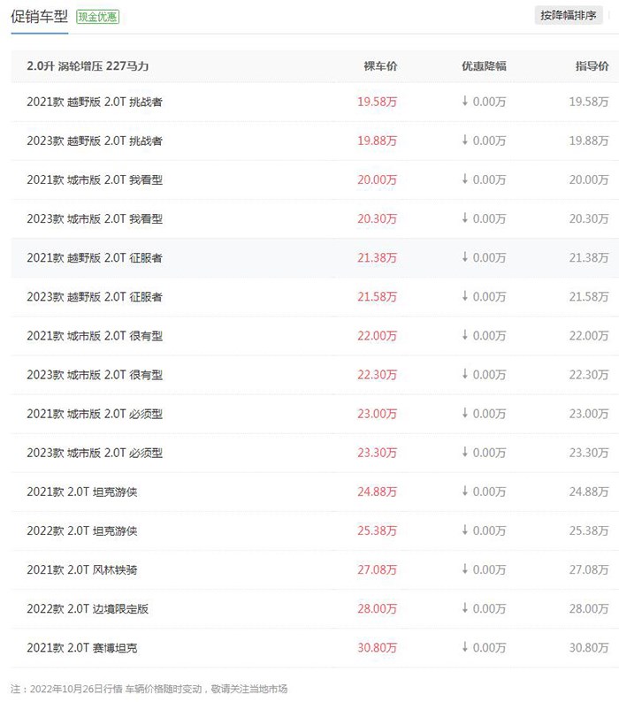This screenshot has width=619, height=702.
Task: Click red bare price 21.38万
Action: coord(377,258)
